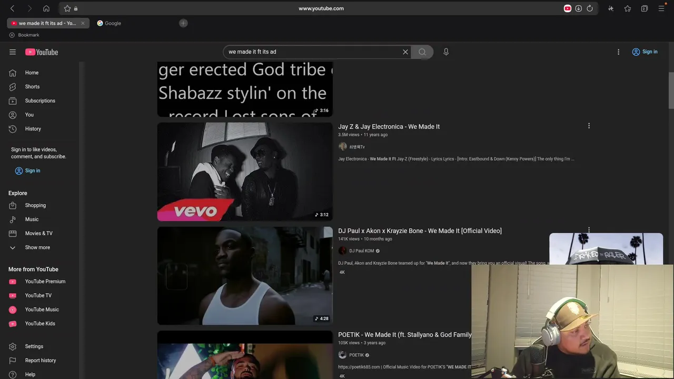Open DJ Paul KOM channel link

(361, 251)
